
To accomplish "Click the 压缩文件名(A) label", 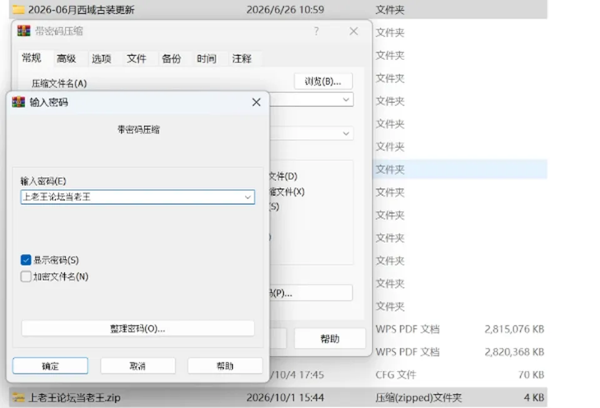I will coord(59,83).
